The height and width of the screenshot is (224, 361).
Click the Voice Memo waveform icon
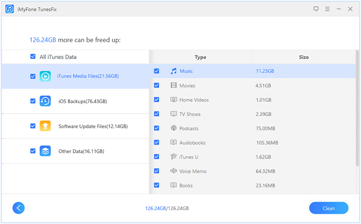(x=174, y=171)
